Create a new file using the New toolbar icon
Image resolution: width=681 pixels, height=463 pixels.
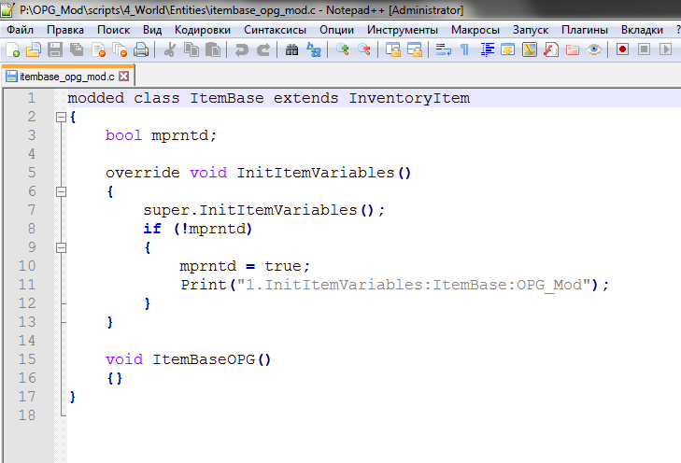click(x=12, y=49)
